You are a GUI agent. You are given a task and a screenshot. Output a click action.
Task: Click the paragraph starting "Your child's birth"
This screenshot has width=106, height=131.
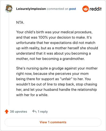coord(57,45)
